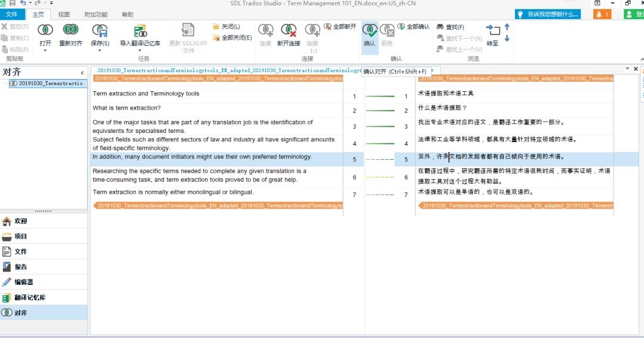Go to the 翻译记忆库 view

tap(44, 297)
